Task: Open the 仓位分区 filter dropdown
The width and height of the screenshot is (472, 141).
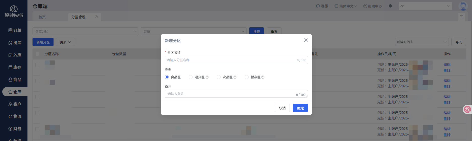Action: click(x=85, y=31)
